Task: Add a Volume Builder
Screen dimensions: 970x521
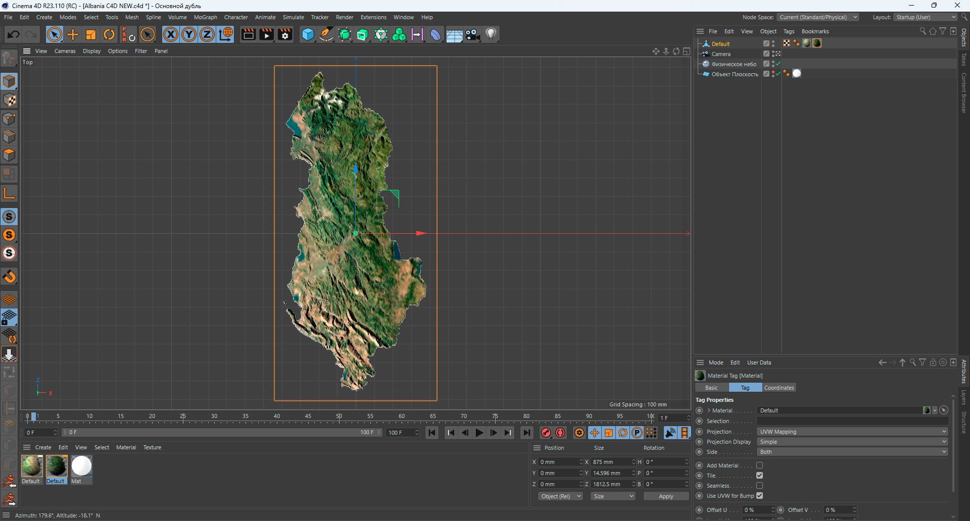Action: (399, 34)
